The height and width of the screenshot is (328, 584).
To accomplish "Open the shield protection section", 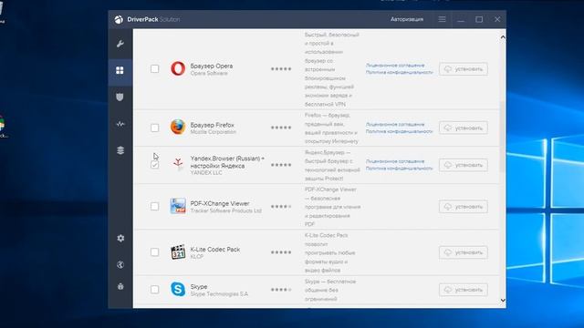I will click(120, 97).
